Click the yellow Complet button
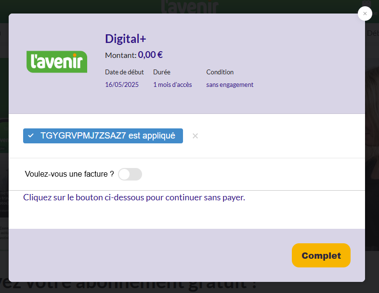The image size is (379, 293). point(321,255)
